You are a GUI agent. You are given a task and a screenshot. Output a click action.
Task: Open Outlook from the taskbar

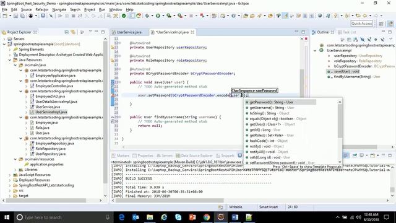coord(136,217)
